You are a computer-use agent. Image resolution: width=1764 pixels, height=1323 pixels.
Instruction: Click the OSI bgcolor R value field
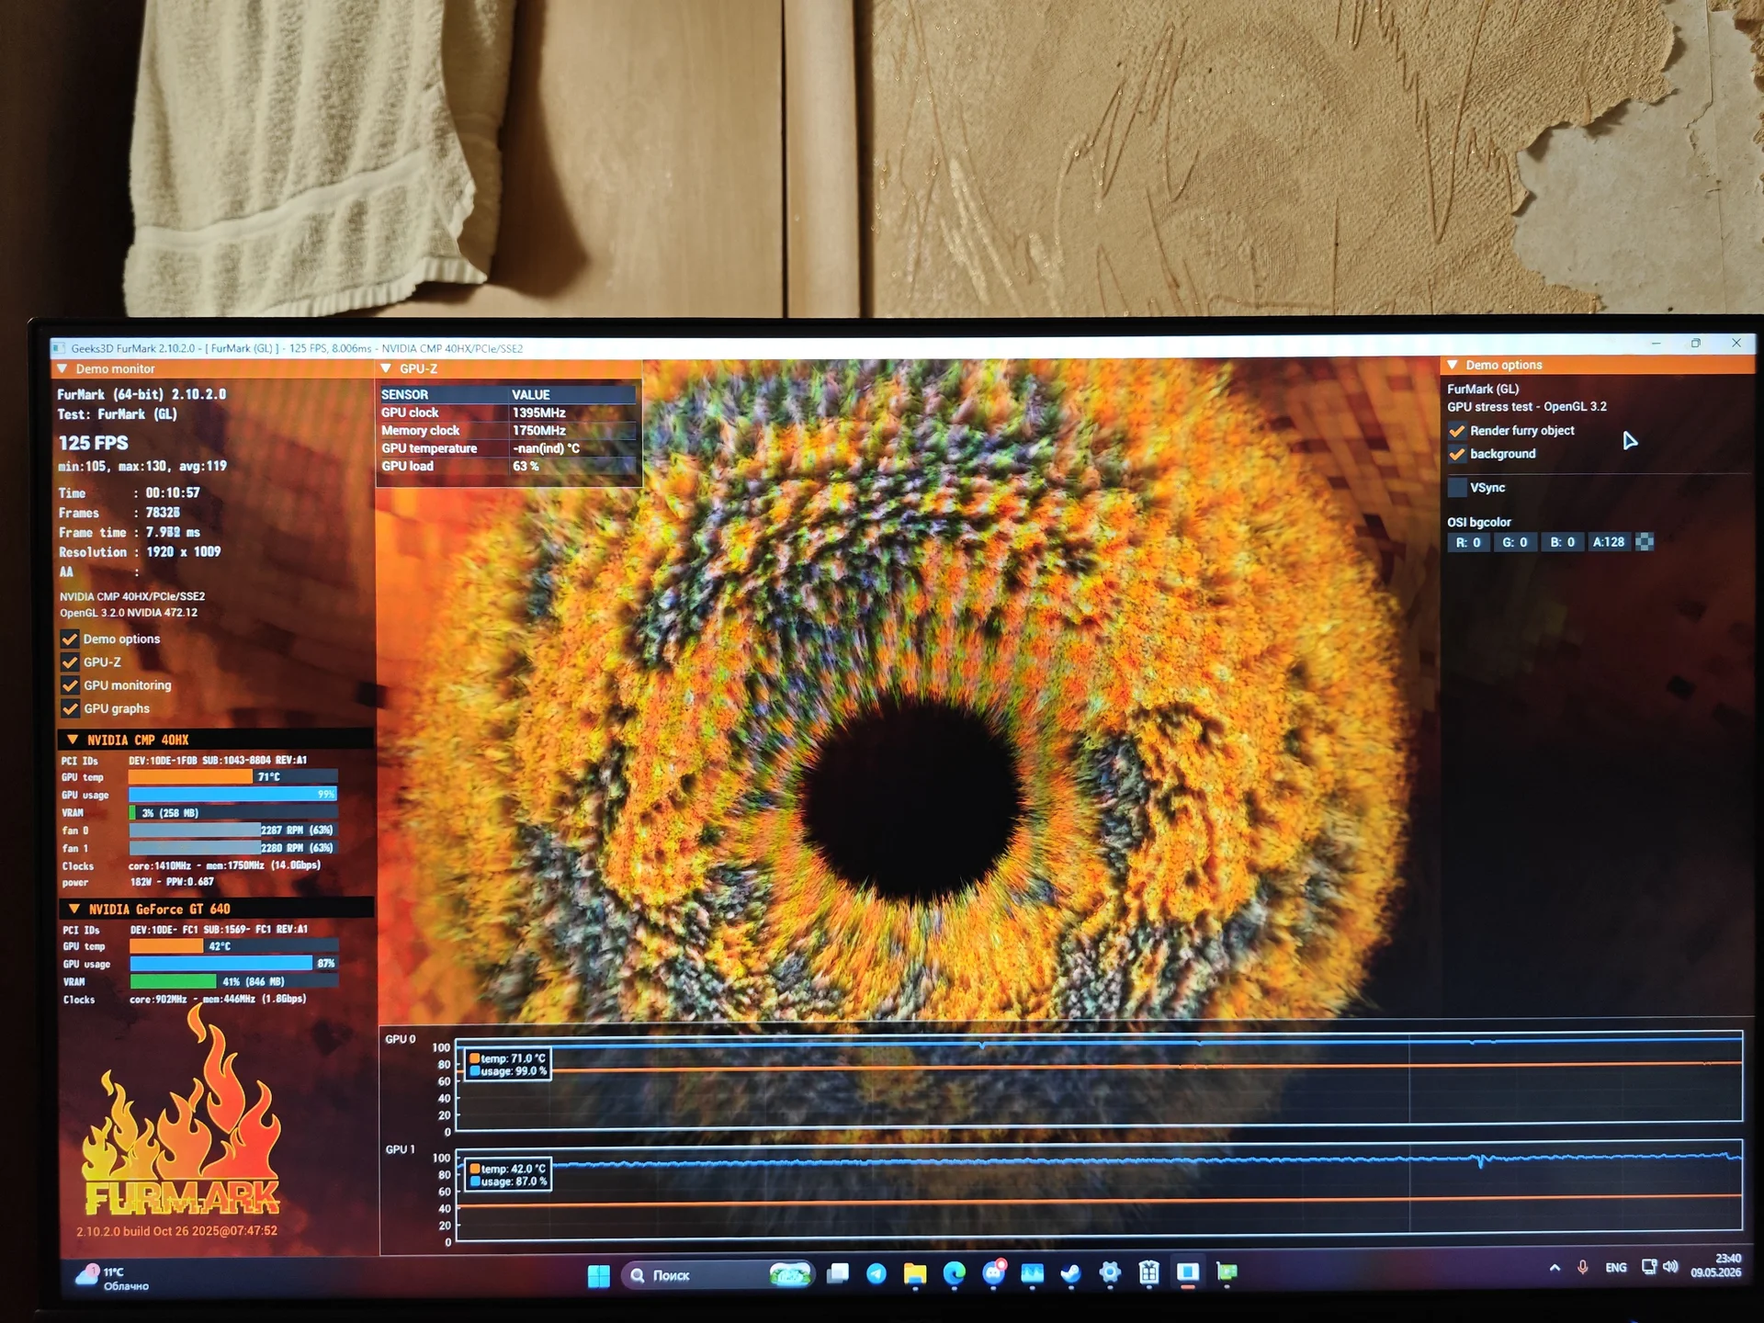1468,542
